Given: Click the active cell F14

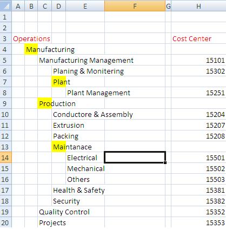Looking at the screenshot, I should [135, 158].
